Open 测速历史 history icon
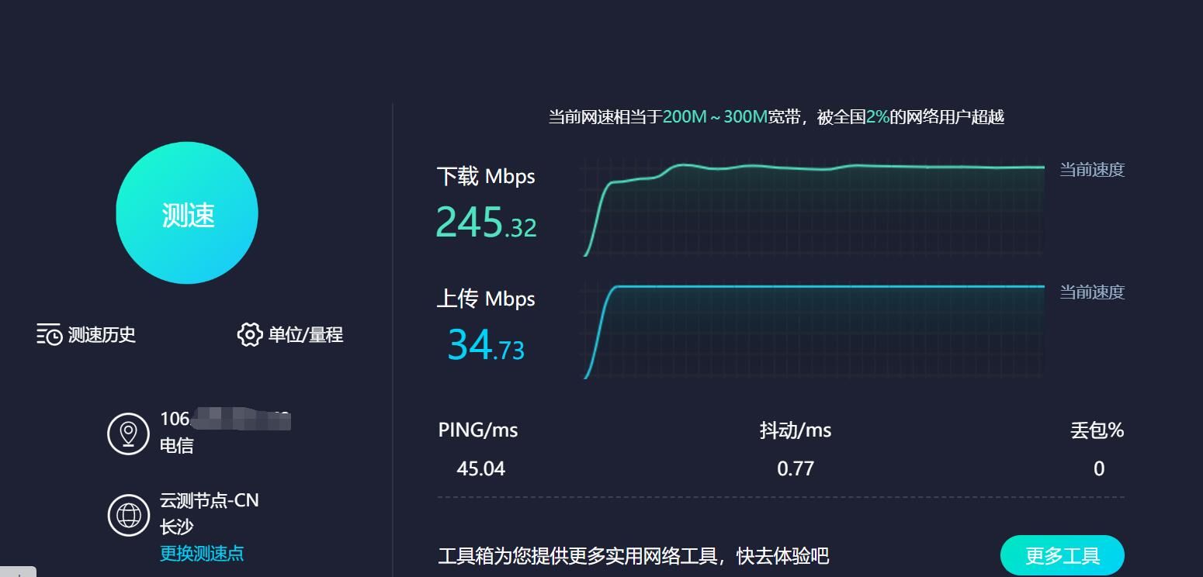 point(49,334)
